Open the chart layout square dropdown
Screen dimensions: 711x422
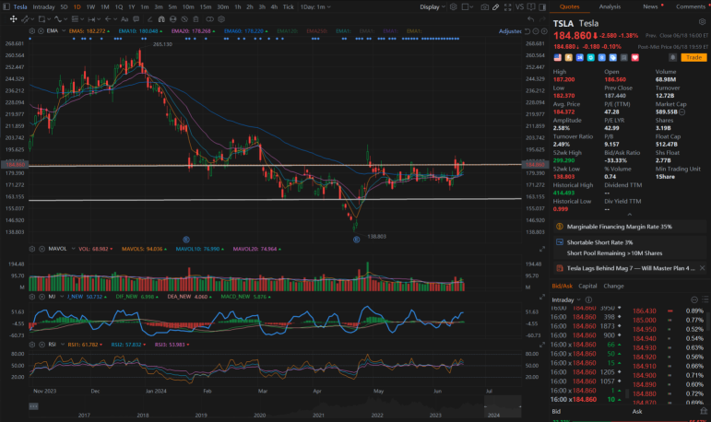click(468, 6)
